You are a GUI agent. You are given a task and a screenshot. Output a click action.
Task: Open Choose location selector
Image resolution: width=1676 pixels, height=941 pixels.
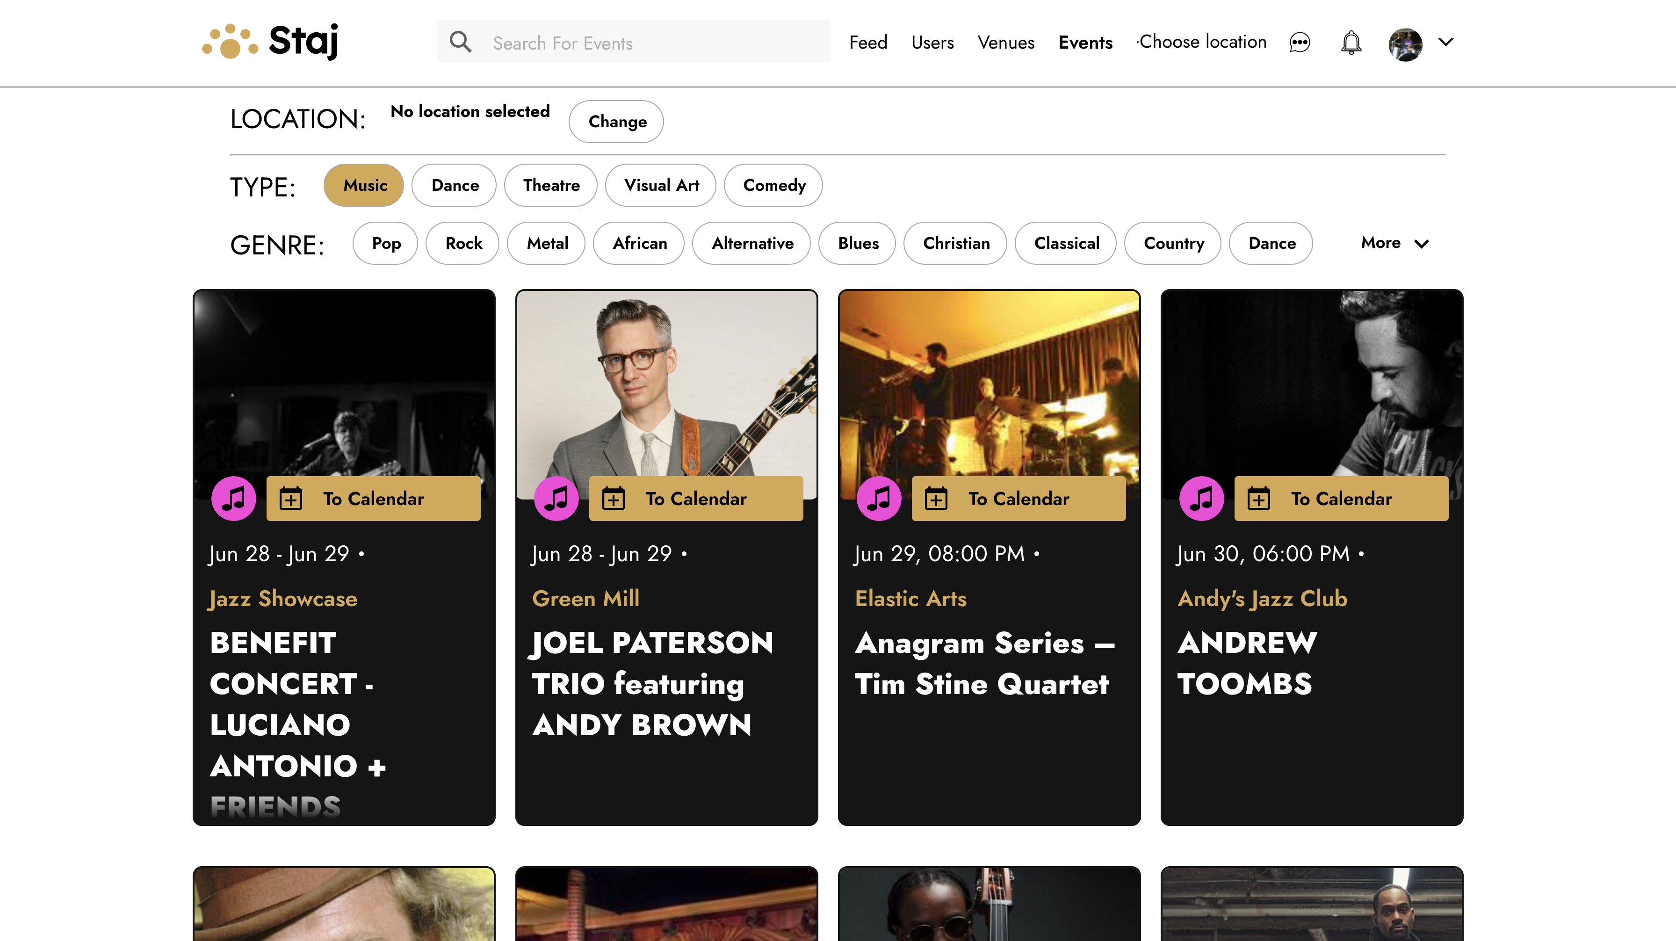tap(1202, 42)
